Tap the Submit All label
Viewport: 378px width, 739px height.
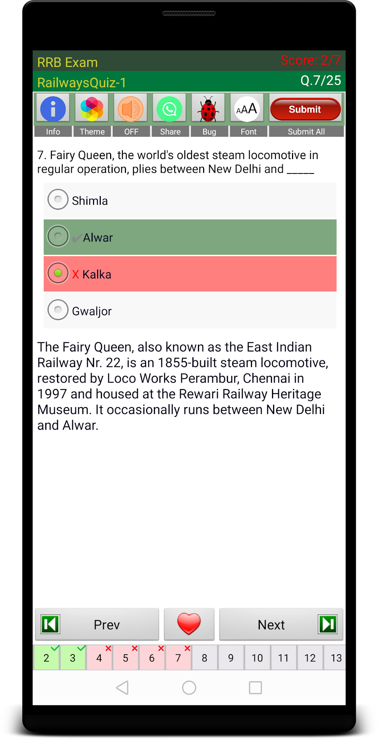tap(306, 132)
